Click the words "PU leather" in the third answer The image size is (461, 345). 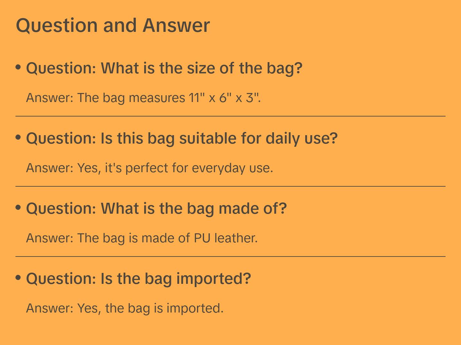(x=225, y=238)
